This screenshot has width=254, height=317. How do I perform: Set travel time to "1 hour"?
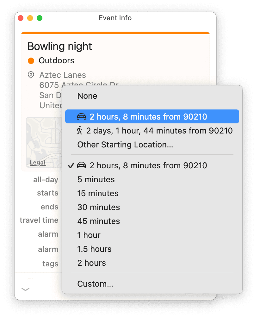tap(89, 235)
